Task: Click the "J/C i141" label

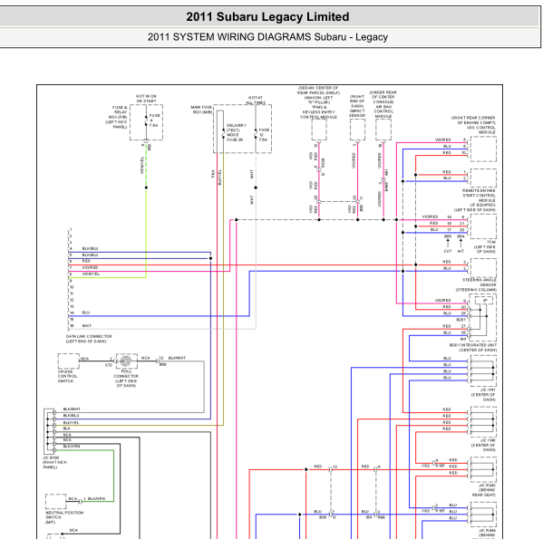Action: tap(488, 390)
